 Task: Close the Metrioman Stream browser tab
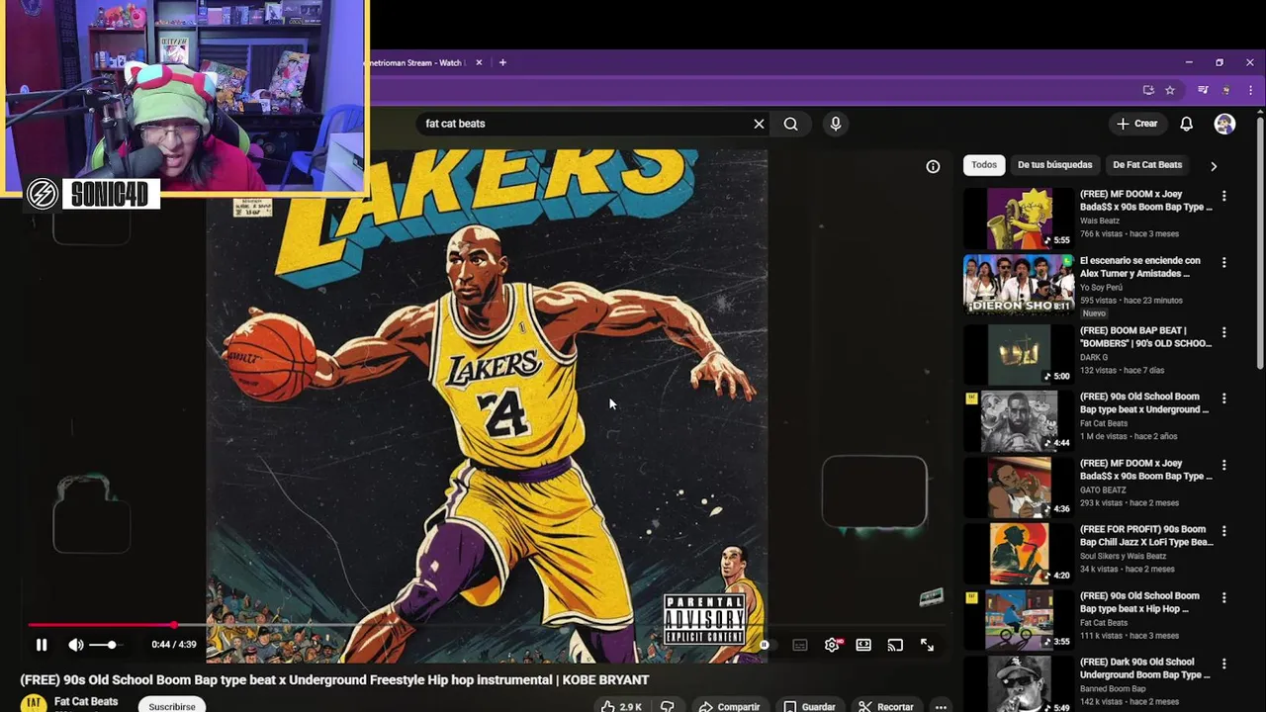point(479,62)
